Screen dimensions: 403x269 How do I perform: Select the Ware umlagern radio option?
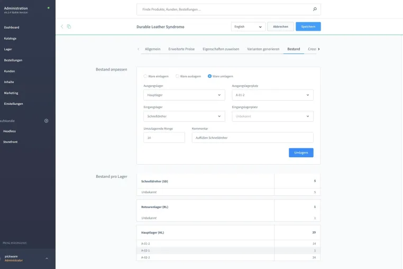pyautogui.click(x=210, y=76)
